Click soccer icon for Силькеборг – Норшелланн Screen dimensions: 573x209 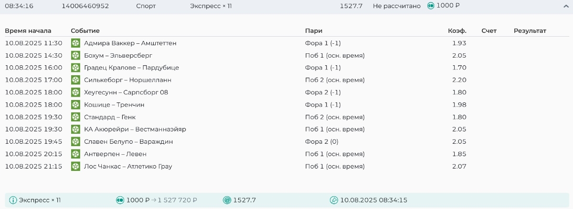[75, 80]
